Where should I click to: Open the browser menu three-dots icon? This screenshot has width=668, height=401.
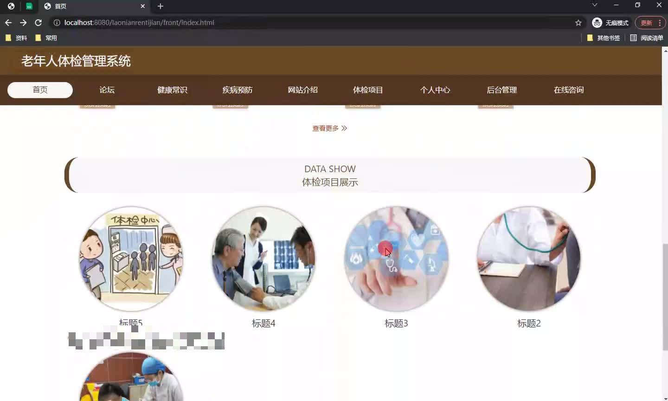coord(660,23)
